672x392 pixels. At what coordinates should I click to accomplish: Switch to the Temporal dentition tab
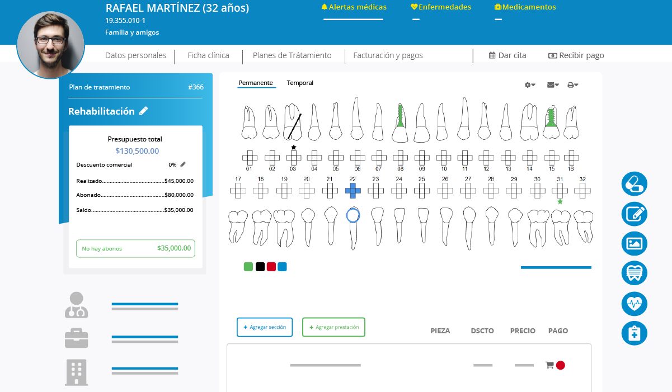(x=300, y=82)
